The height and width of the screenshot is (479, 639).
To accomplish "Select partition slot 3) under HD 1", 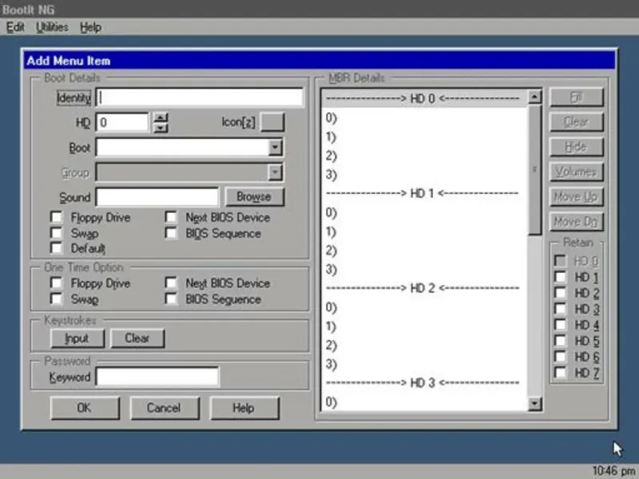I will [424, 269].
